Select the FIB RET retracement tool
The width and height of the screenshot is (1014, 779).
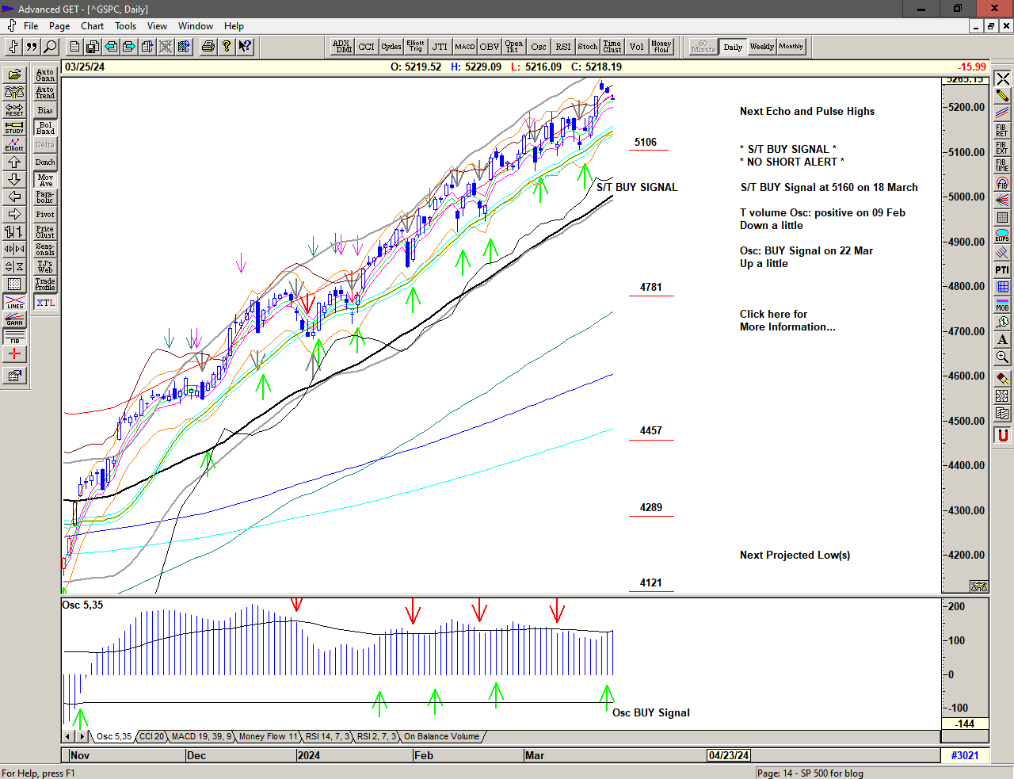(x=1002, y=130)
